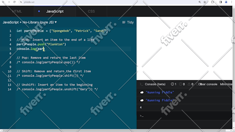235x132 pixels.
Task: Switch to the HTML tab
Action: click(17, 11)
